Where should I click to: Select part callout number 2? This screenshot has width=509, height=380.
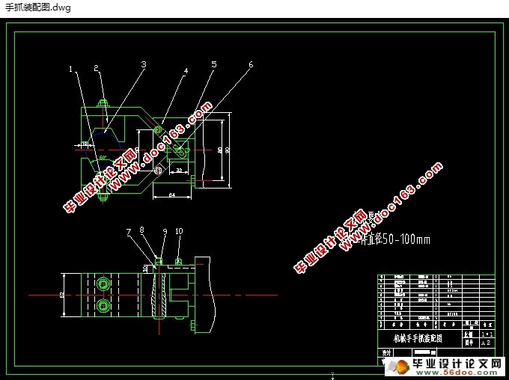tap(96, 68)
